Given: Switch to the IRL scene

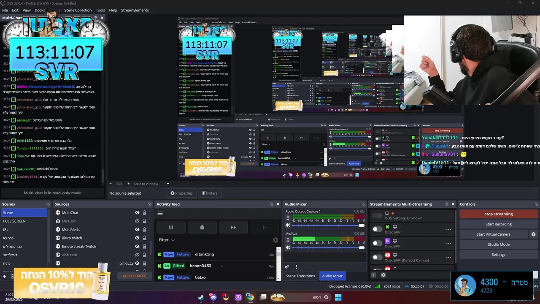Looking at the screenshot, I should pos(24,230).
